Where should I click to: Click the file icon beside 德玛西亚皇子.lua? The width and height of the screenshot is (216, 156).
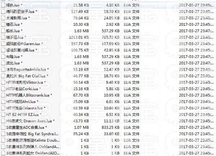pyautogui.click(x=3, y=12)
